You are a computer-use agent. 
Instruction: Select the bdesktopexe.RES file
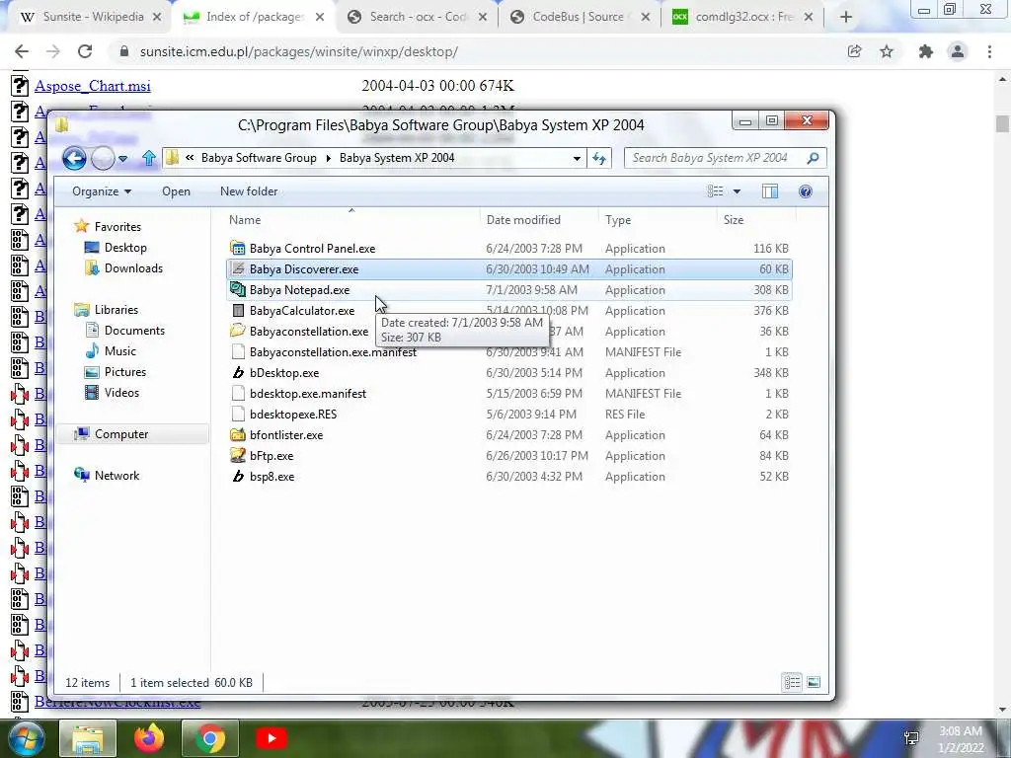[292, 414]
